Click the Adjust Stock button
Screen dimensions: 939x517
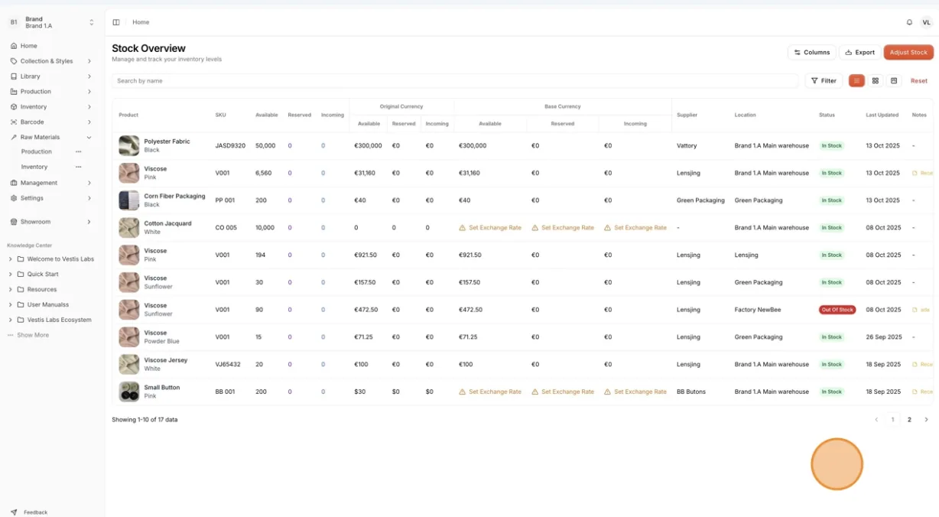point(908,52)
